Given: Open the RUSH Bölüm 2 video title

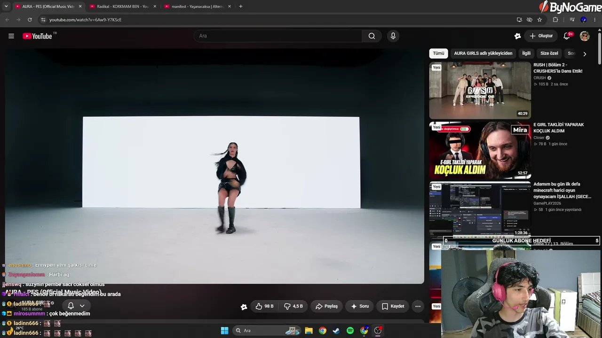Looking at the screenshot, I should [x=558, y=68].
